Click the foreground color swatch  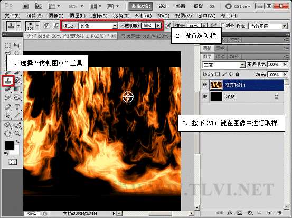(x=10, y=145)
